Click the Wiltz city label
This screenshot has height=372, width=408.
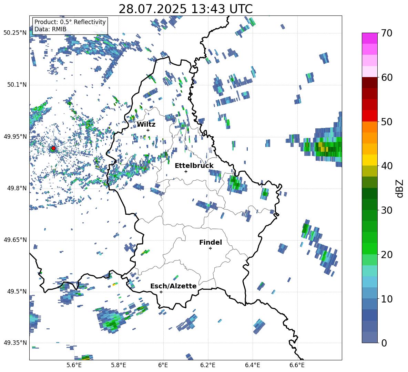146,125
